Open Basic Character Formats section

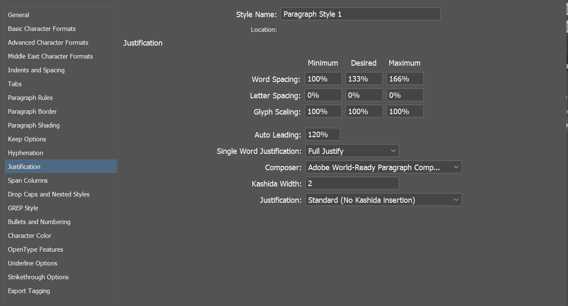point(42,29)
